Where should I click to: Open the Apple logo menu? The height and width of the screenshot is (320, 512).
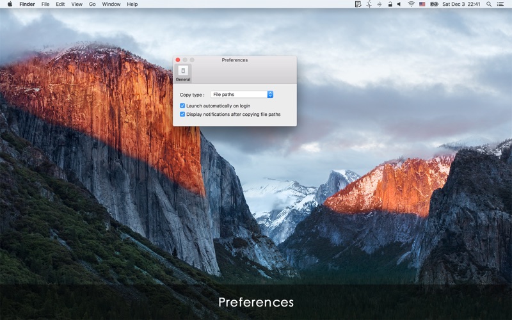[10, 4]
